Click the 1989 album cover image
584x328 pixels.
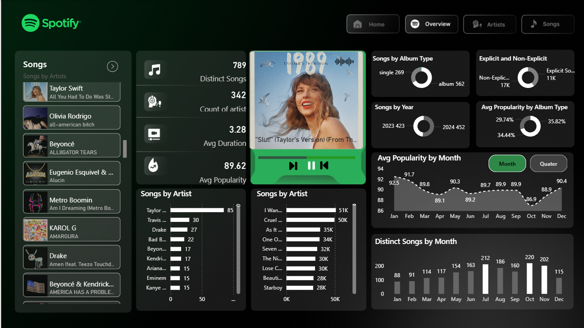point(306,100)
